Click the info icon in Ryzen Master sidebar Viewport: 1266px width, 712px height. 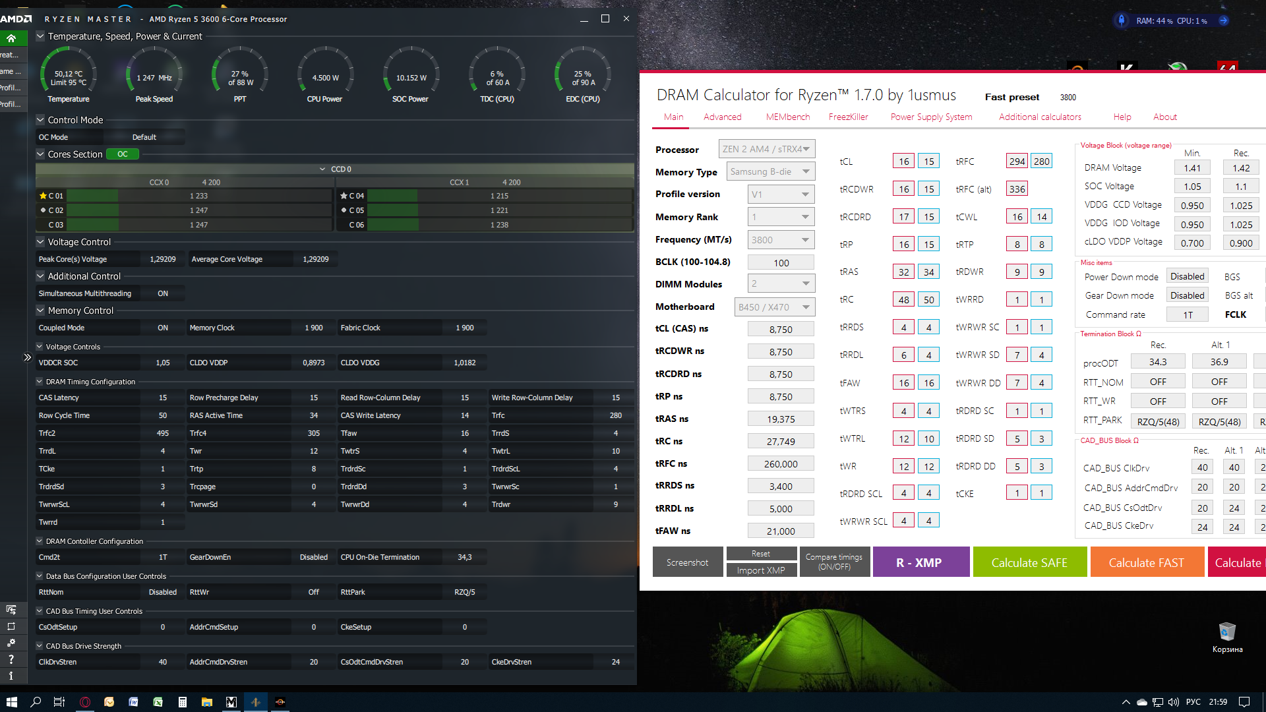pos(11,676)
